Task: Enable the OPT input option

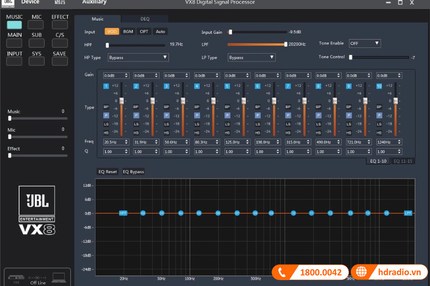Action: (x=144, y=32)
